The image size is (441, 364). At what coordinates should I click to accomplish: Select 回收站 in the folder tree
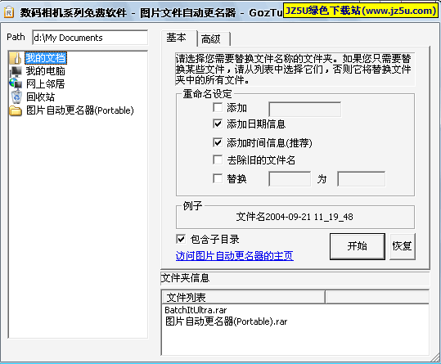(x=41, y=97)
